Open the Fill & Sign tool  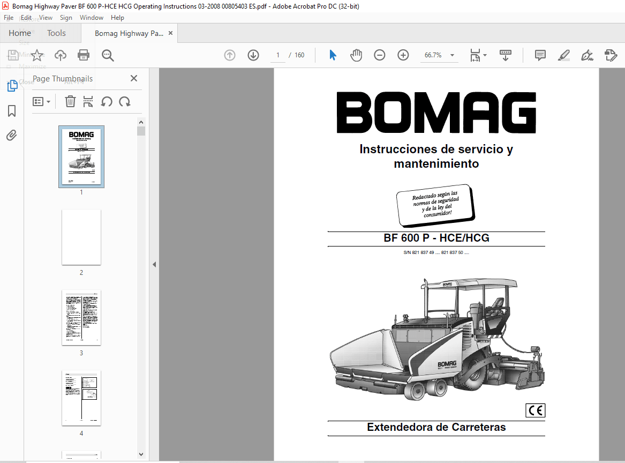[x=587, y=55]
